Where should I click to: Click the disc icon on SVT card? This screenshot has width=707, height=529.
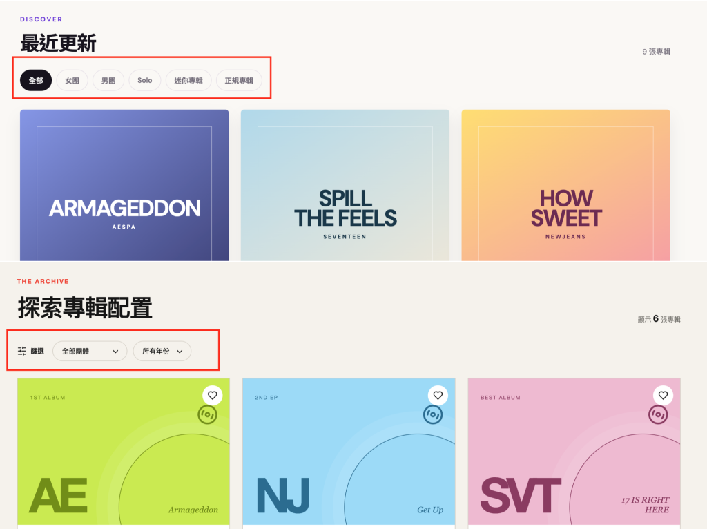pyautogui.click(x=658, y=414)
